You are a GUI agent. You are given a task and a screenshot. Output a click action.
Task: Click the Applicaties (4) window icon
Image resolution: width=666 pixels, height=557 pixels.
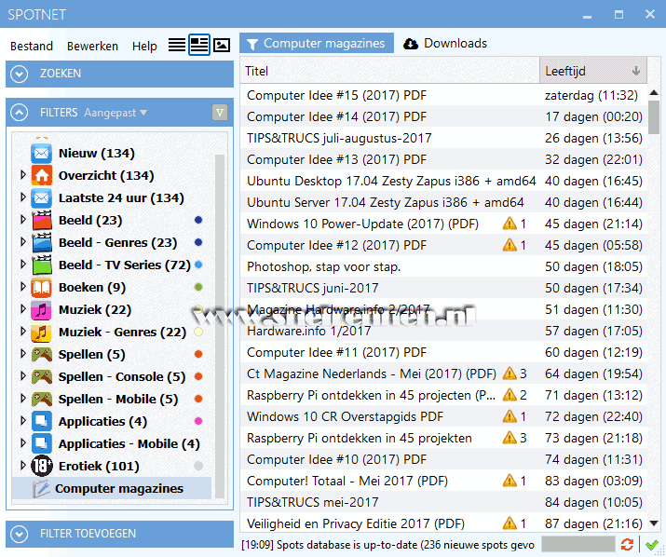pyautogui.click(x=42, y=421)
